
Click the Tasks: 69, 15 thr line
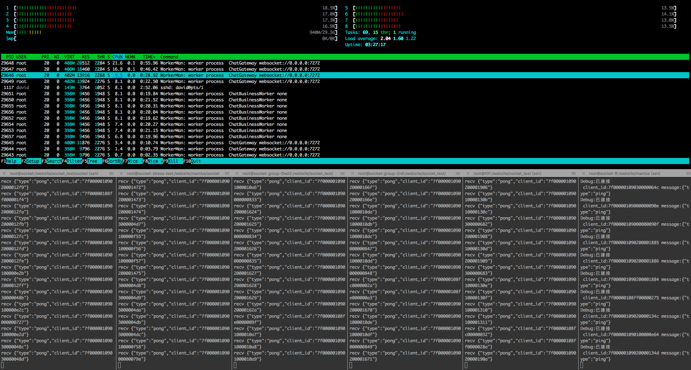coord(381,32)
